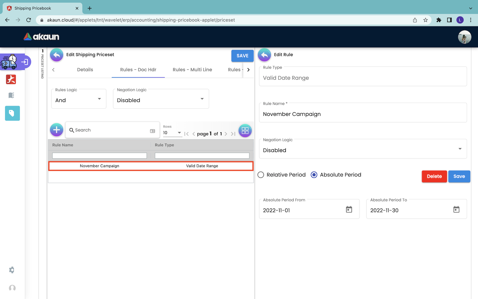Click the advanced search icon in search box
Viewport: 478px width, 299px height.
point(152,131)
